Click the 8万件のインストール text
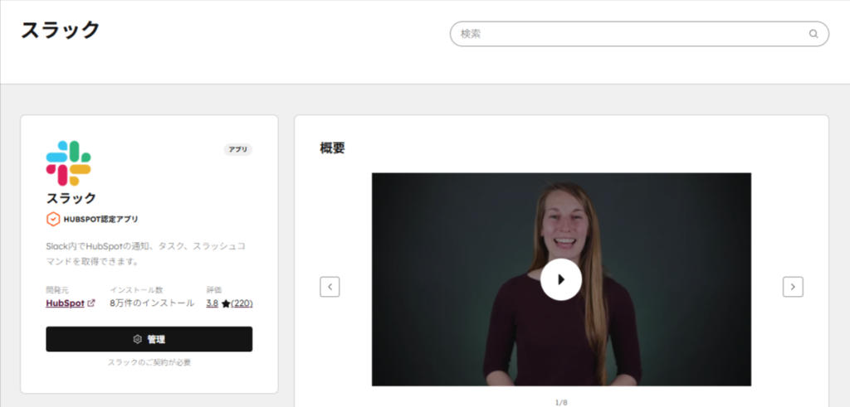The image size is (850, 407). point(152,303)
